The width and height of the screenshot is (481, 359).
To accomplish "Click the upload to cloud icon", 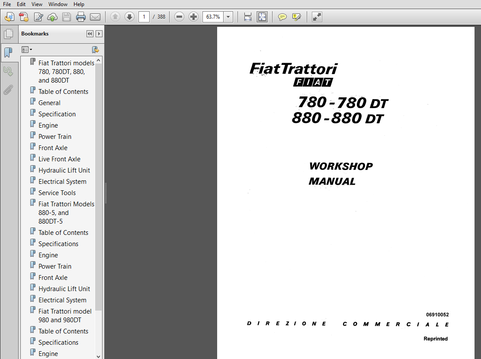I will click(52, 17).
